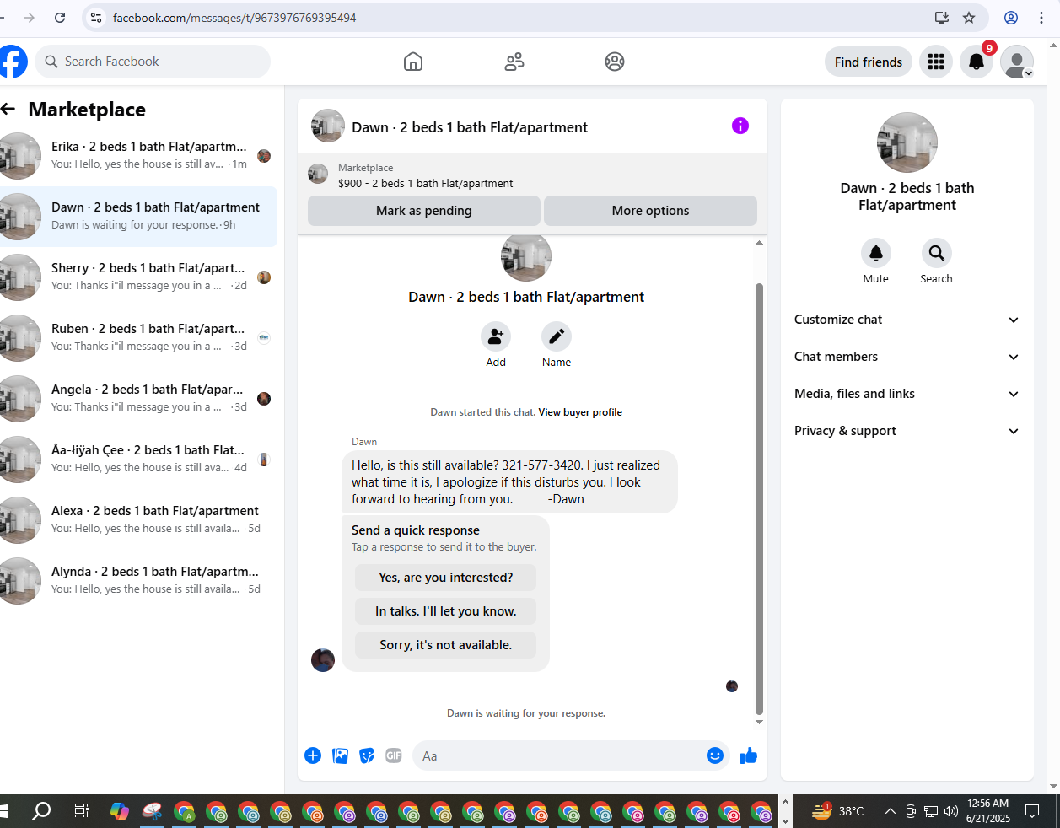1060x828 pixels.
Task: Expand Customize chat section
Action: pos(907,320)
